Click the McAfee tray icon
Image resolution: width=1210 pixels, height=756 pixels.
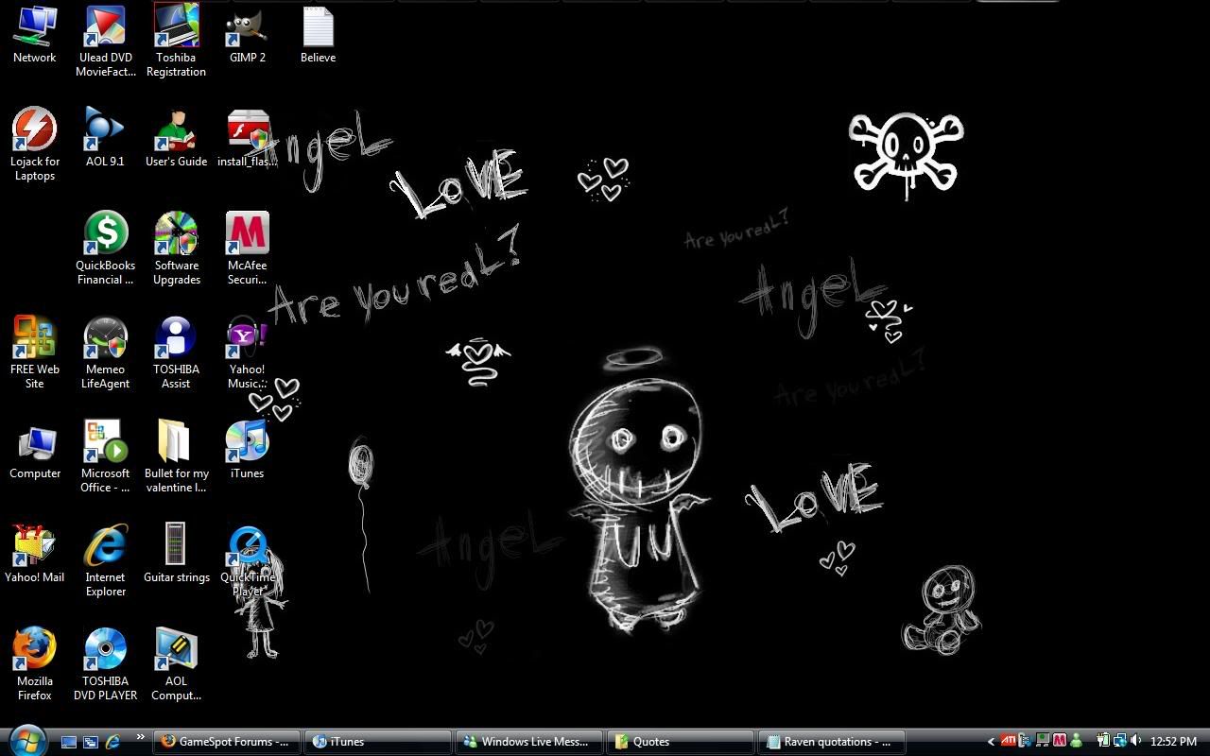(1060, 741)
